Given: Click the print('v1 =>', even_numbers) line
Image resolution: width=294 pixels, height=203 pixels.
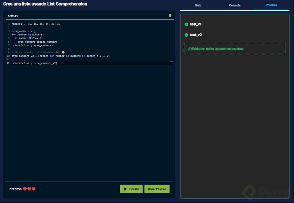Looking at the screenshot, I should [x=32, y=45].
